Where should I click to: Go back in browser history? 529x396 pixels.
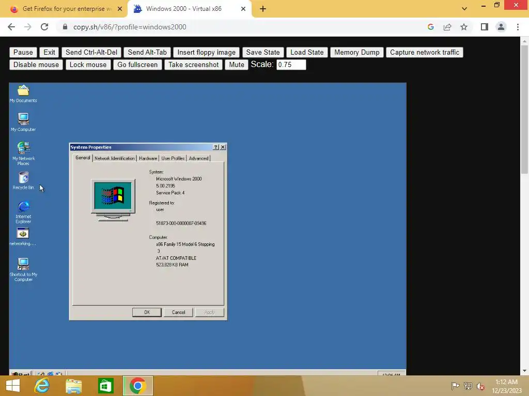pyautogui.click(x=11, y=27)
